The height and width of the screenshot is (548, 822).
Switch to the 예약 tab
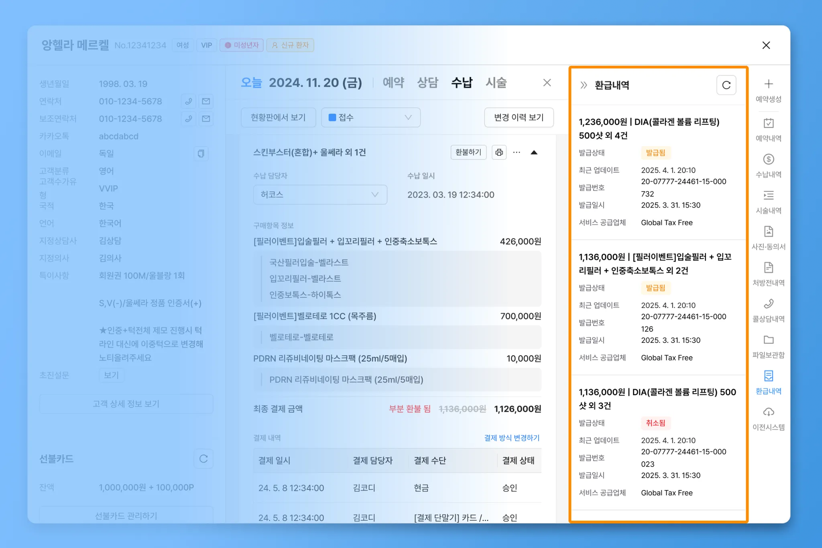coord(393,83)
